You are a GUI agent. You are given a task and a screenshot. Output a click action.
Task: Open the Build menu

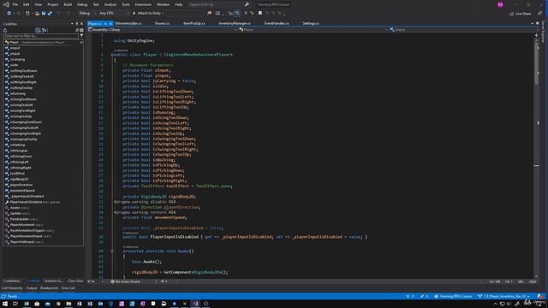pyautogui.click(x=68, y=4)
